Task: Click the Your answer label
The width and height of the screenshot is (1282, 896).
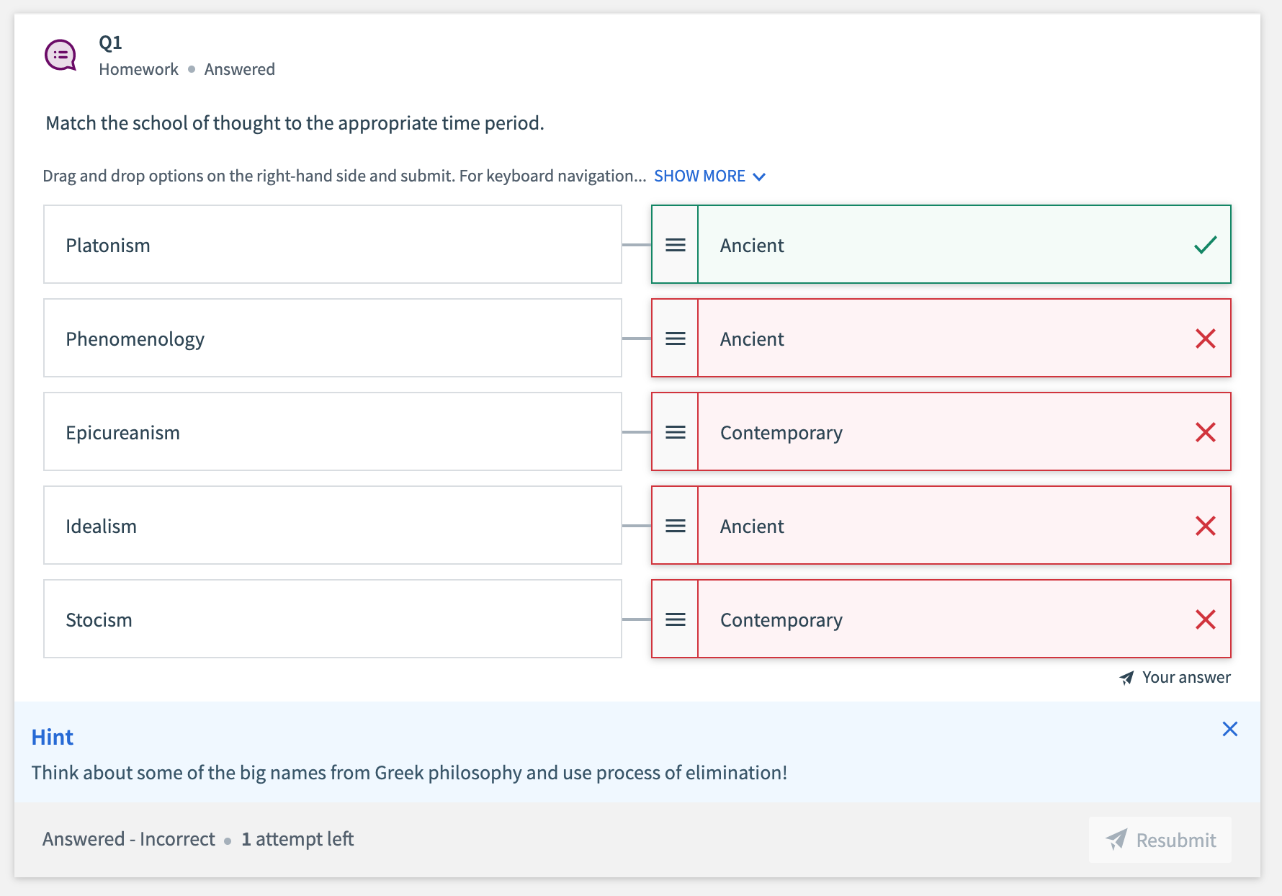Action: (x=1185, y=678)
